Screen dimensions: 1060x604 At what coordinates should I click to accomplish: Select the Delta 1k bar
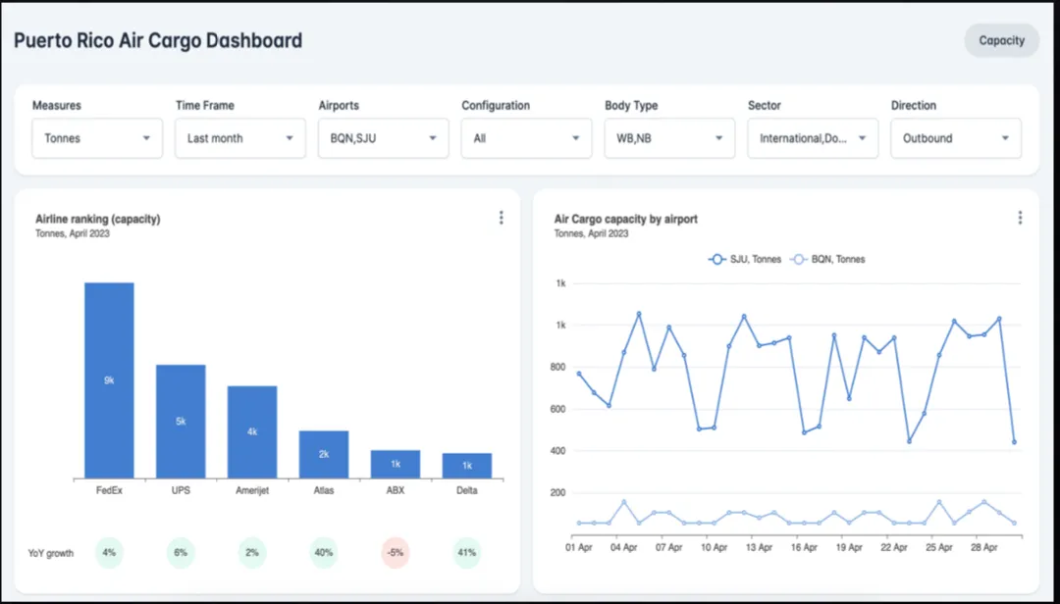[467, 466]
